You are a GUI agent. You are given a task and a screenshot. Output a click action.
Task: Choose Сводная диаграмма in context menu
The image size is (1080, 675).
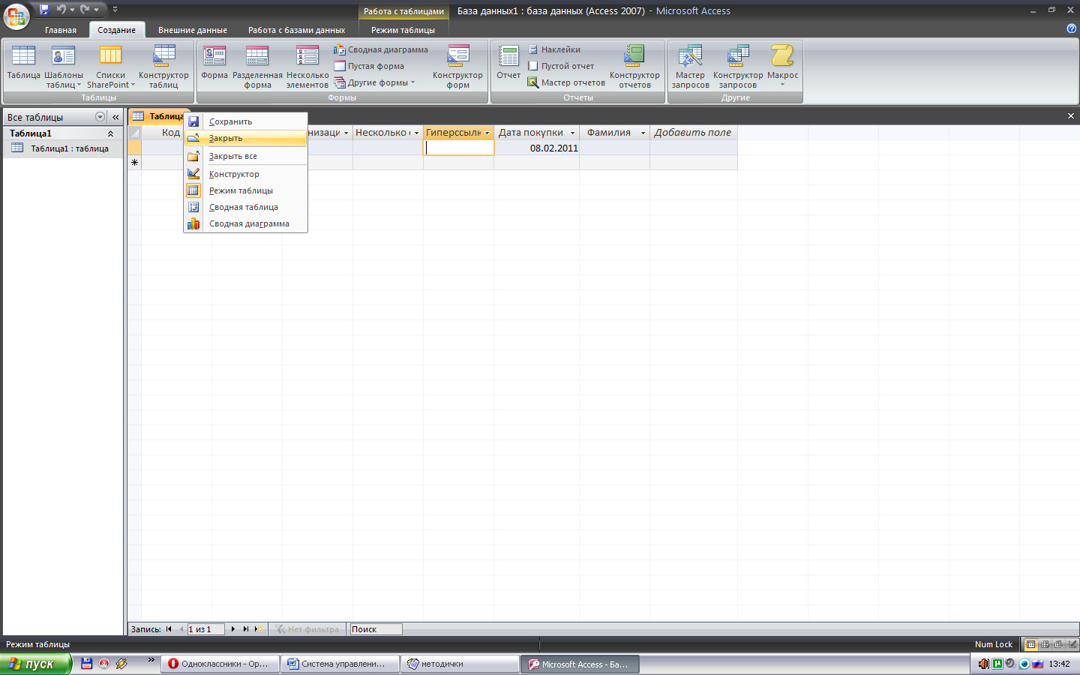246,223
